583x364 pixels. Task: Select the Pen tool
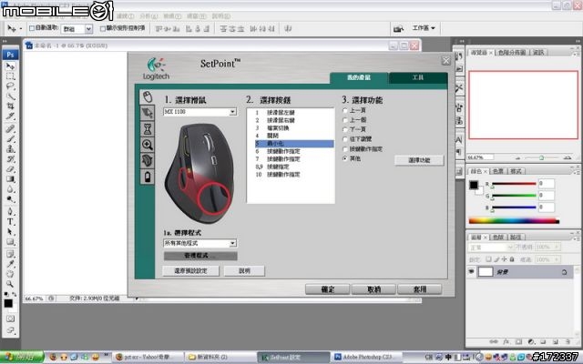(10, 212)
